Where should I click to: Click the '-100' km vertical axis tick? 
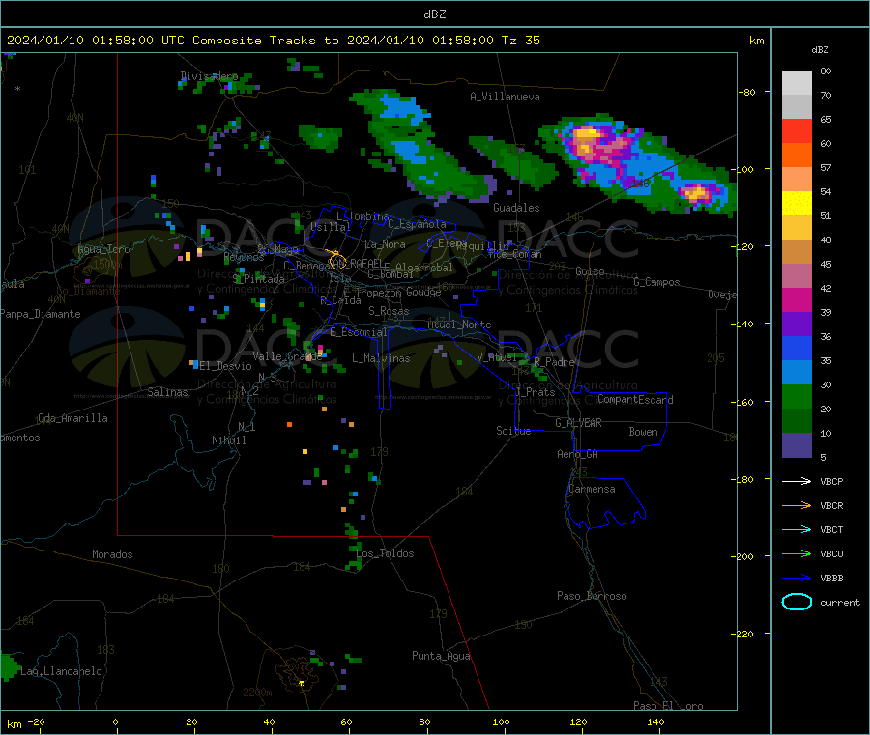pyautogui.click(x=741, y=169)
